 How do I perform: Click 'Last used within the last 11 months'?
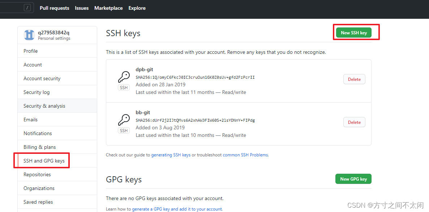[175, 92]
